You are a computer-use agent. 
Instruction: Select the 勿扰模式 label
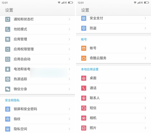click(x=20, y=29)
